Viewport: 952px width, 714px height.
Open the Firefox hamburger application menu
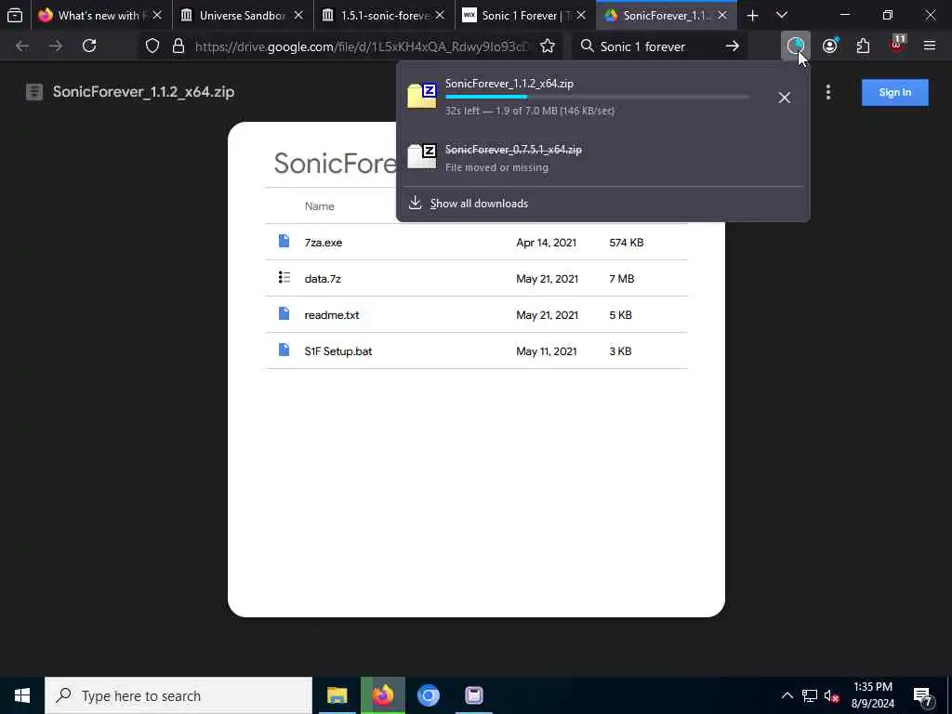point(930,46)
